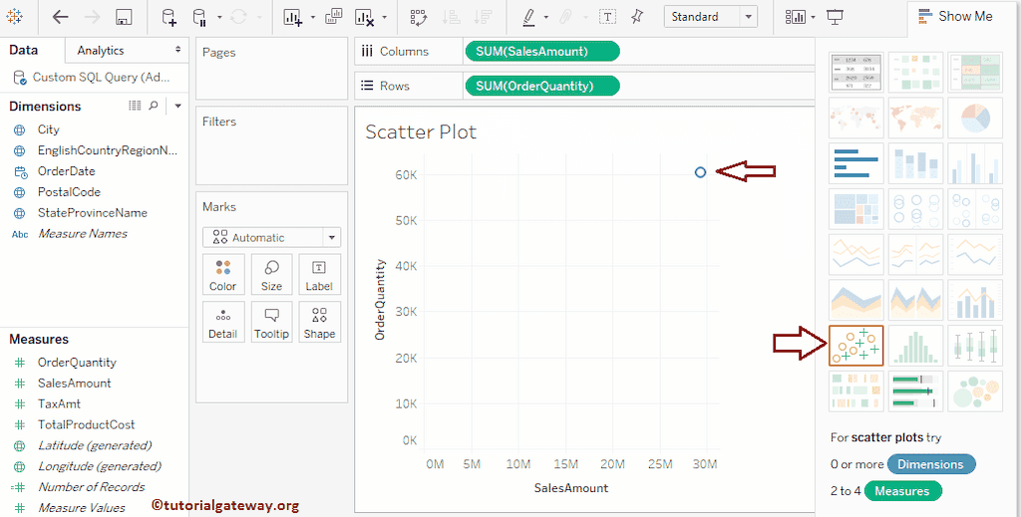Select the StateProvinceName dimension

point(93,212)
